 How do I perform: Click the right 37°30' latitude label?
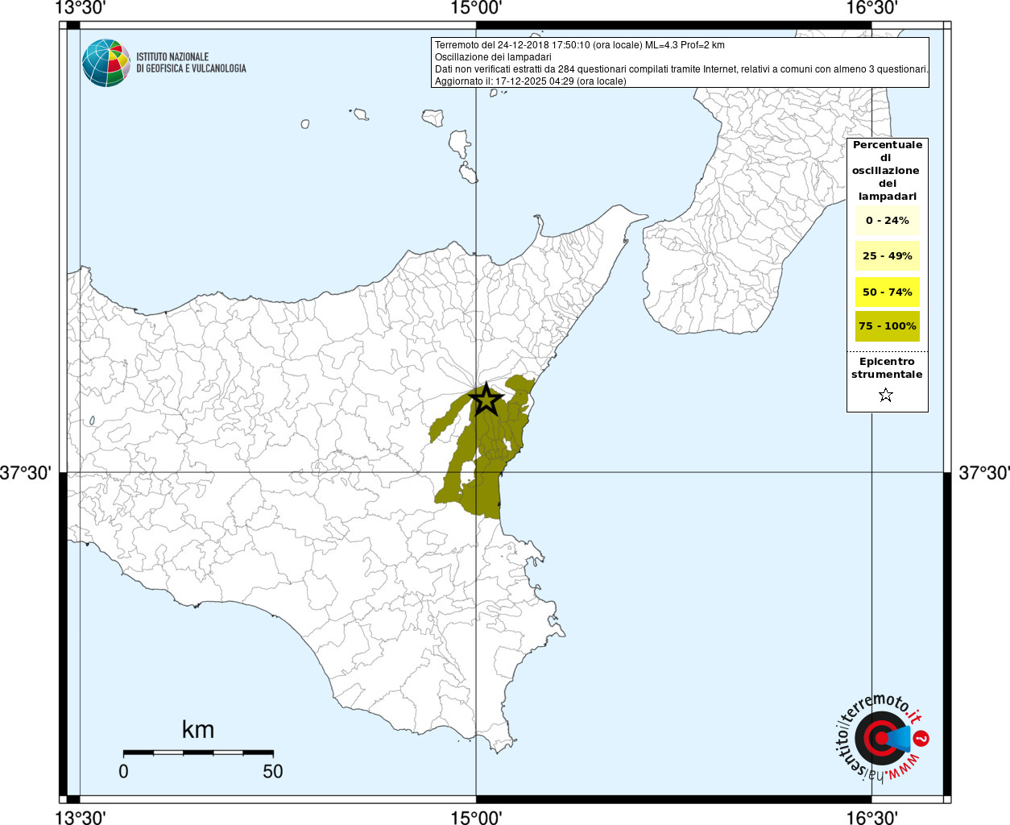[983, 473]
